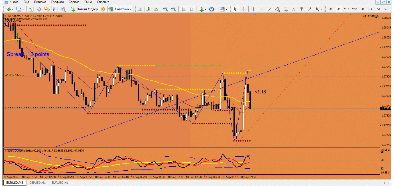Screen dimensions: 394x186
Task: Show the Terminal panel icon
Action: coord(55,9)
